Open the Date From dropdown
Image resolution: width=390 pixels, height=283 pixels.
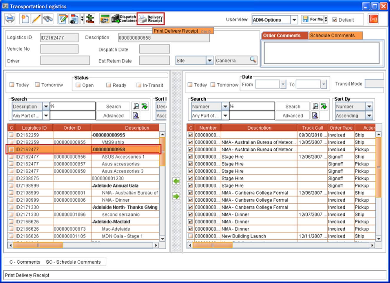pos(283,84)
